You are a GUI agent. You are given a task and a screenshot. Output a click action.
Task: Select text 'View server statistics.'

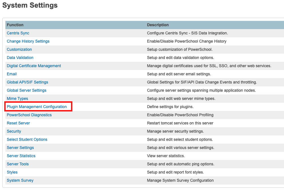pos(166,156)
